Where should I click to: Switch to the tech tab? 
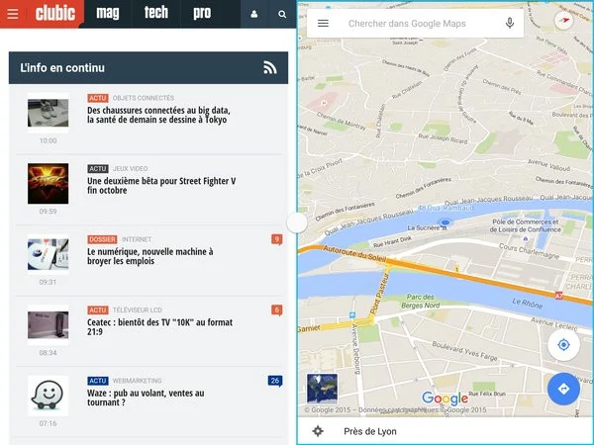tap(156, 13)
